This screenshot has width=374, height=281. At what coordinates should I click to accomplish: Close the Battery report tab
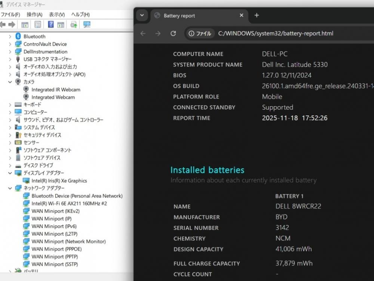tap(241, 16)
